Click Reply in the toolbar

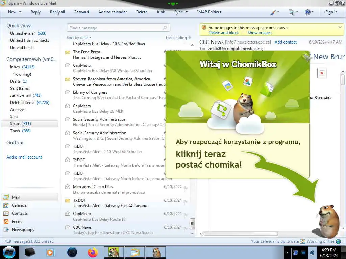[x=35, y=12]
